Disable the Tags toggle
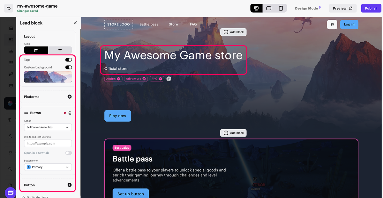Viewport: 383px width, 198px height. tap(69, 60)
